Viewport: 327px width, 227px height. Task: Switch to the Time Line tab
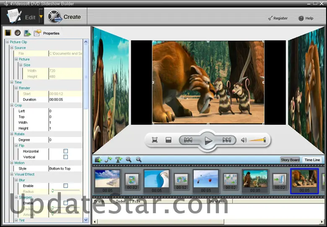click(312, 160)
